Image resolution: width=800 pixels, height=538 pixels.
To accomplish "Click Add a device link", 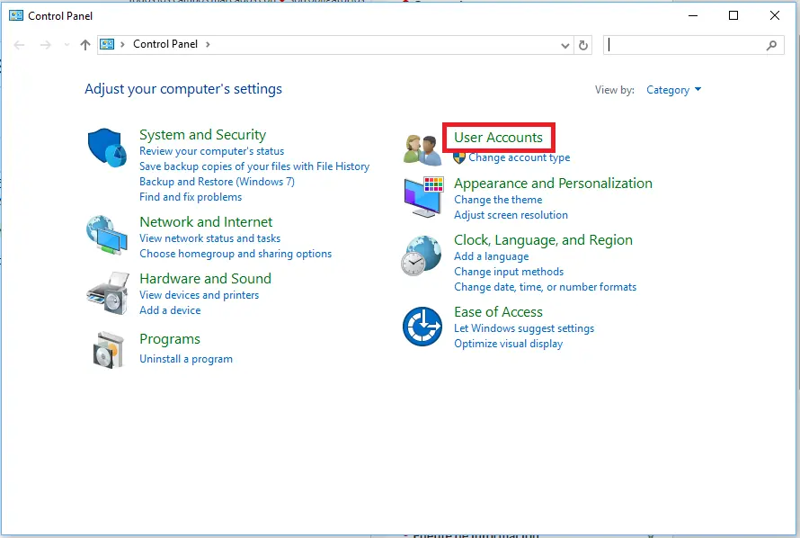I will click(170, 310).
